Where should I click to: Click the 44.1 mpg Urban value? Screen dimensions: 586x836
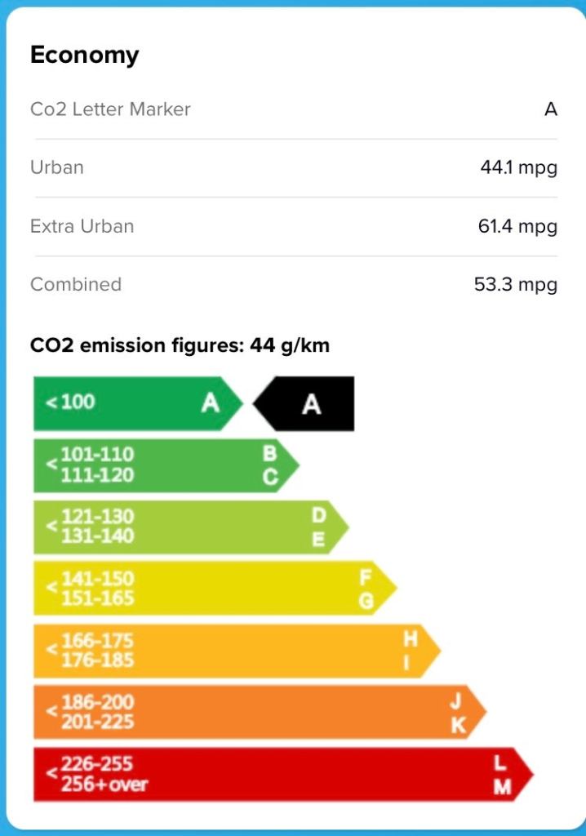(x=518, y=168)
